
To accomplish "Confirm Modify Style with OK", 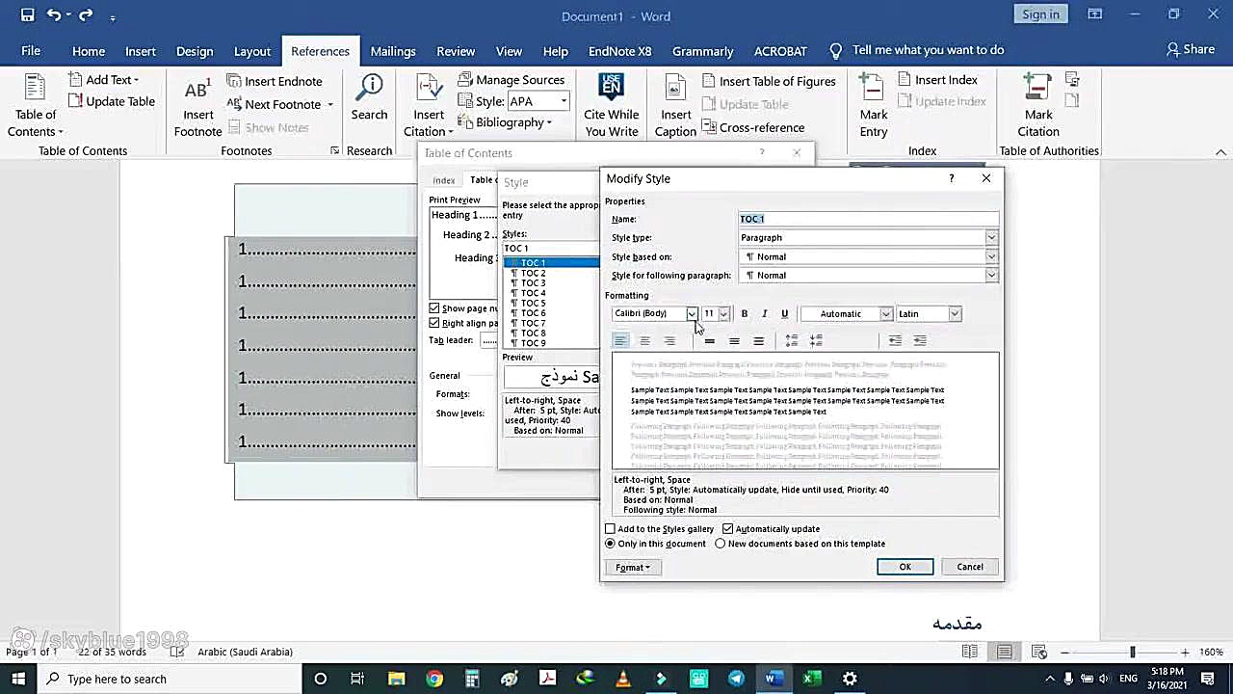I will (905, 567).
